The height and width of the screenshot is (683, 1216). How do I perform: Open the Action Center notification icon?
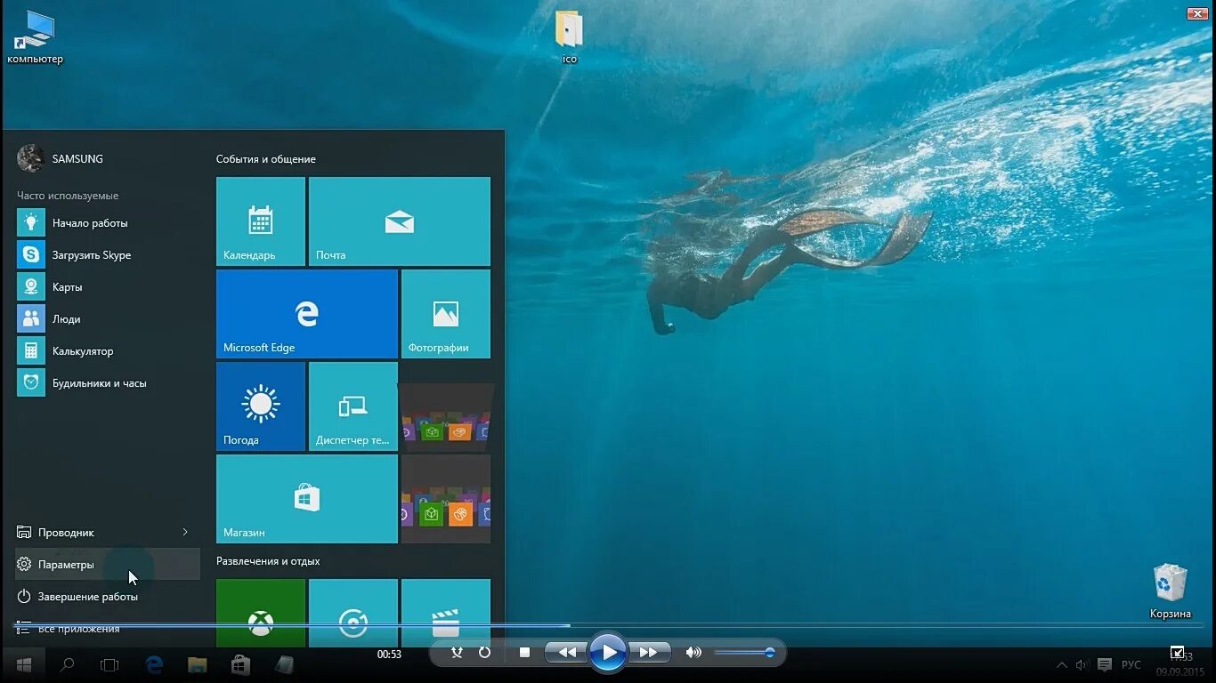(x=1105, y=665)
